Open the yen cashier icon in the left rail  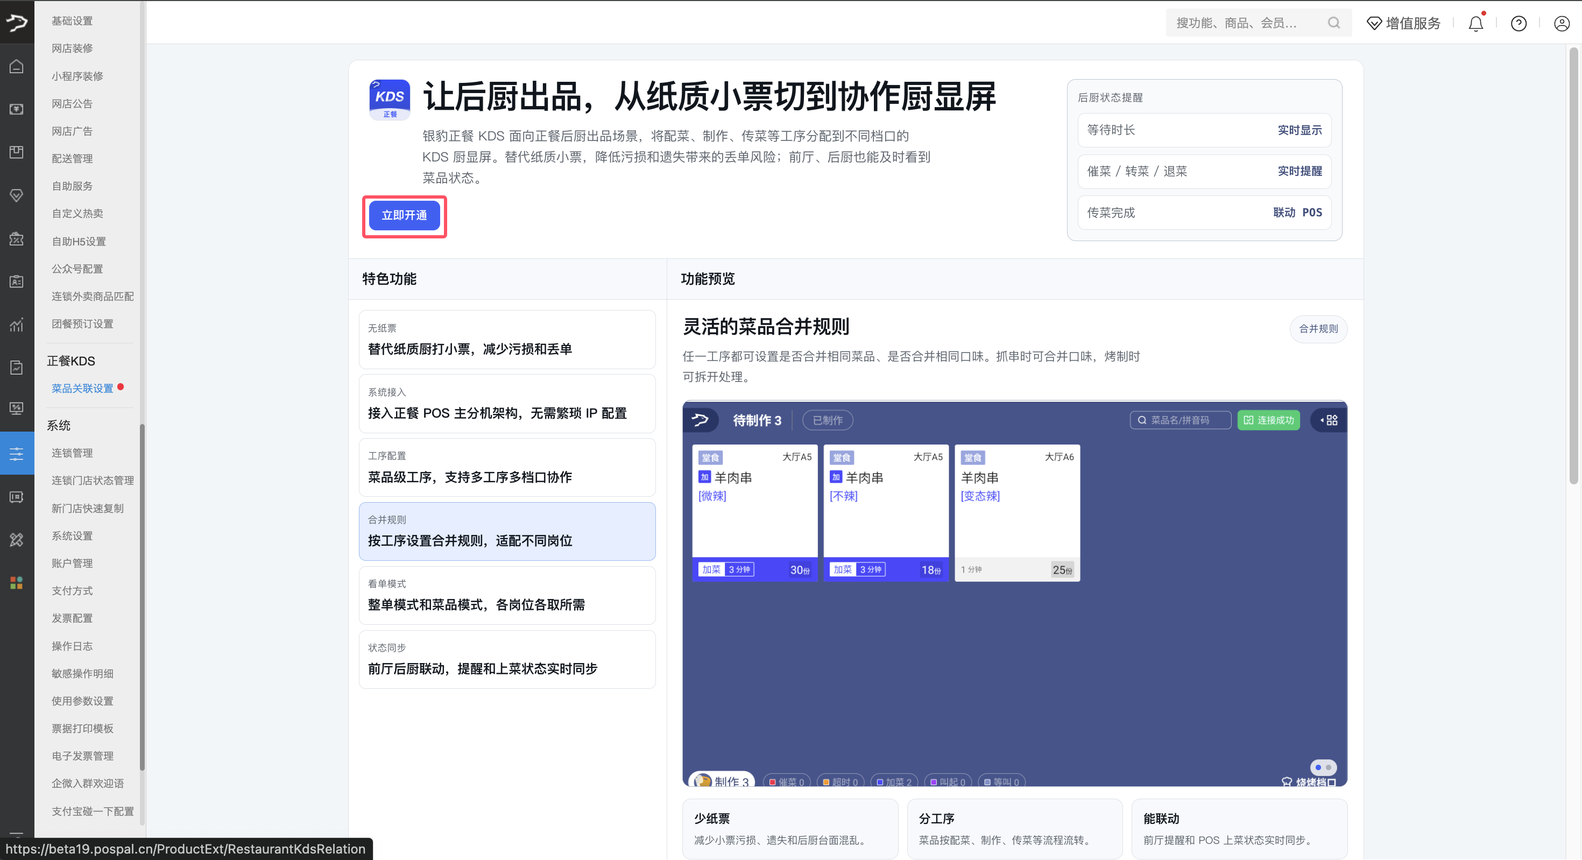(17, 109)
